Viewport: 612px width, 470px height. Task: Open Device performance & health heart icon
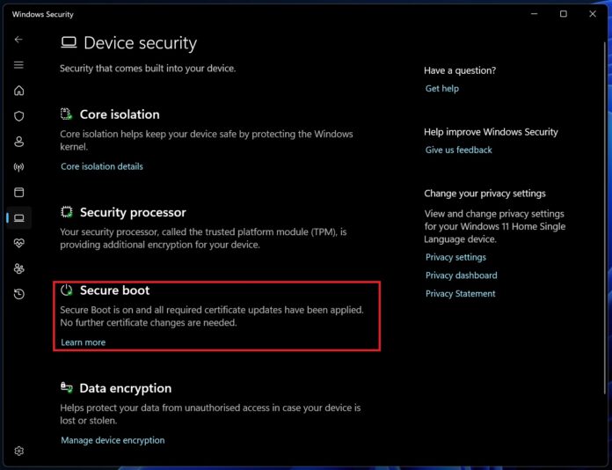coord(18,243)
